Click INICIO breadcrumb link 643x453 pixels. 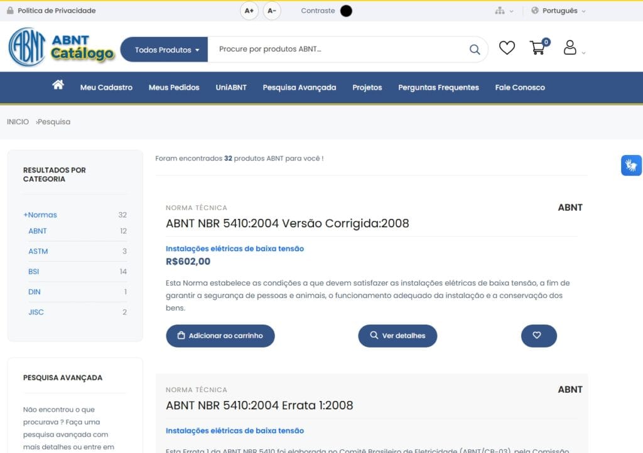point(18,122)
